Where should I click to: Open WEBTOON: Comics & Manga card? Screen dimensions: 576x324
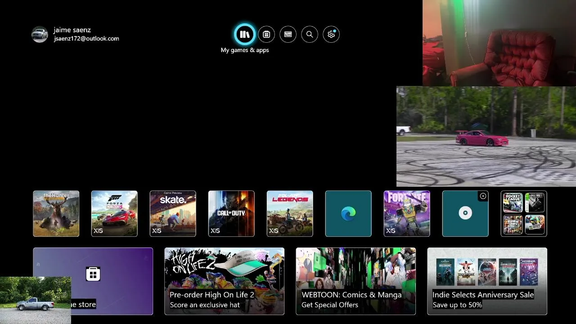(x=355, y=281)
